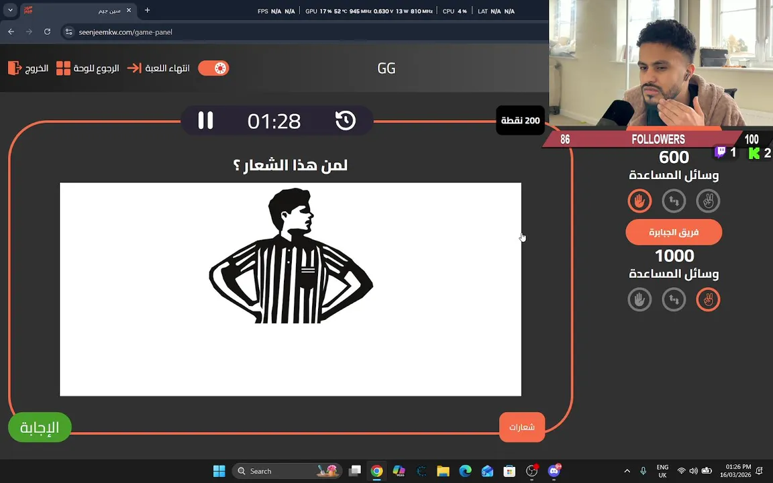Viewport: 773px width, 483px height.
Task: Click the 01:28 timer display
Action: 274,121
